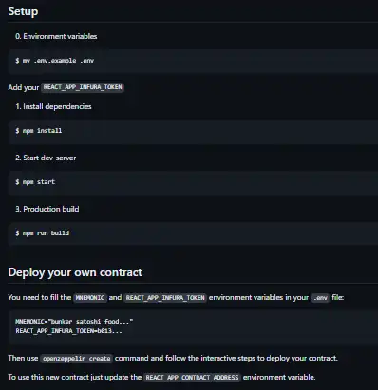Click the 3. Production build step text
Screen dimensions: 378x390
tap(47, 209)
